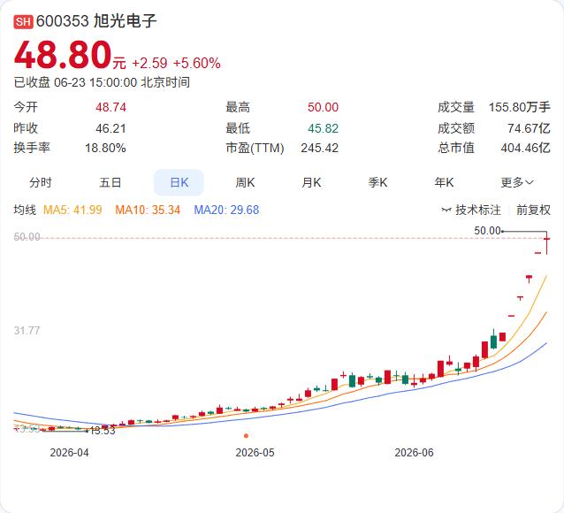Screen dimensions: 564x513
Task: Click the 均线 label
Action: 25,210
